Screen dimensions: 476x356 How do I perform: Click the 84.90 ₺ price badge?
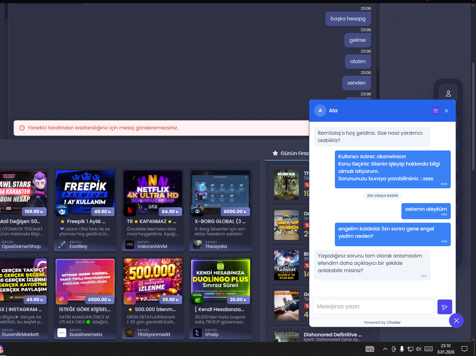coord(170,212)
